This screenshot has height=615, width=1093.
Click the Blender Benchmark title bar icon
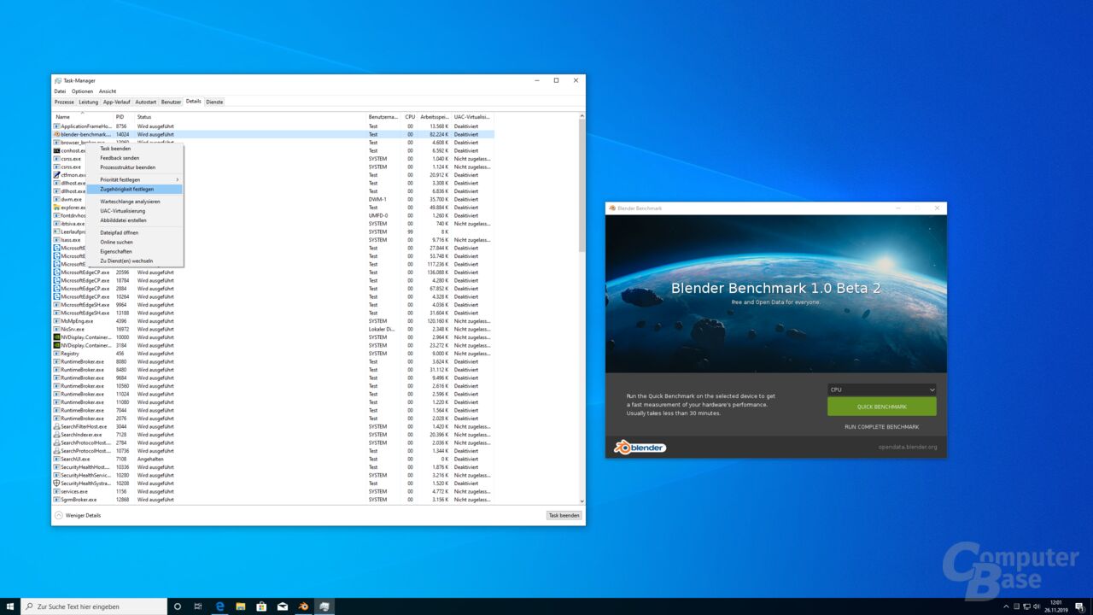pos(612,208)
